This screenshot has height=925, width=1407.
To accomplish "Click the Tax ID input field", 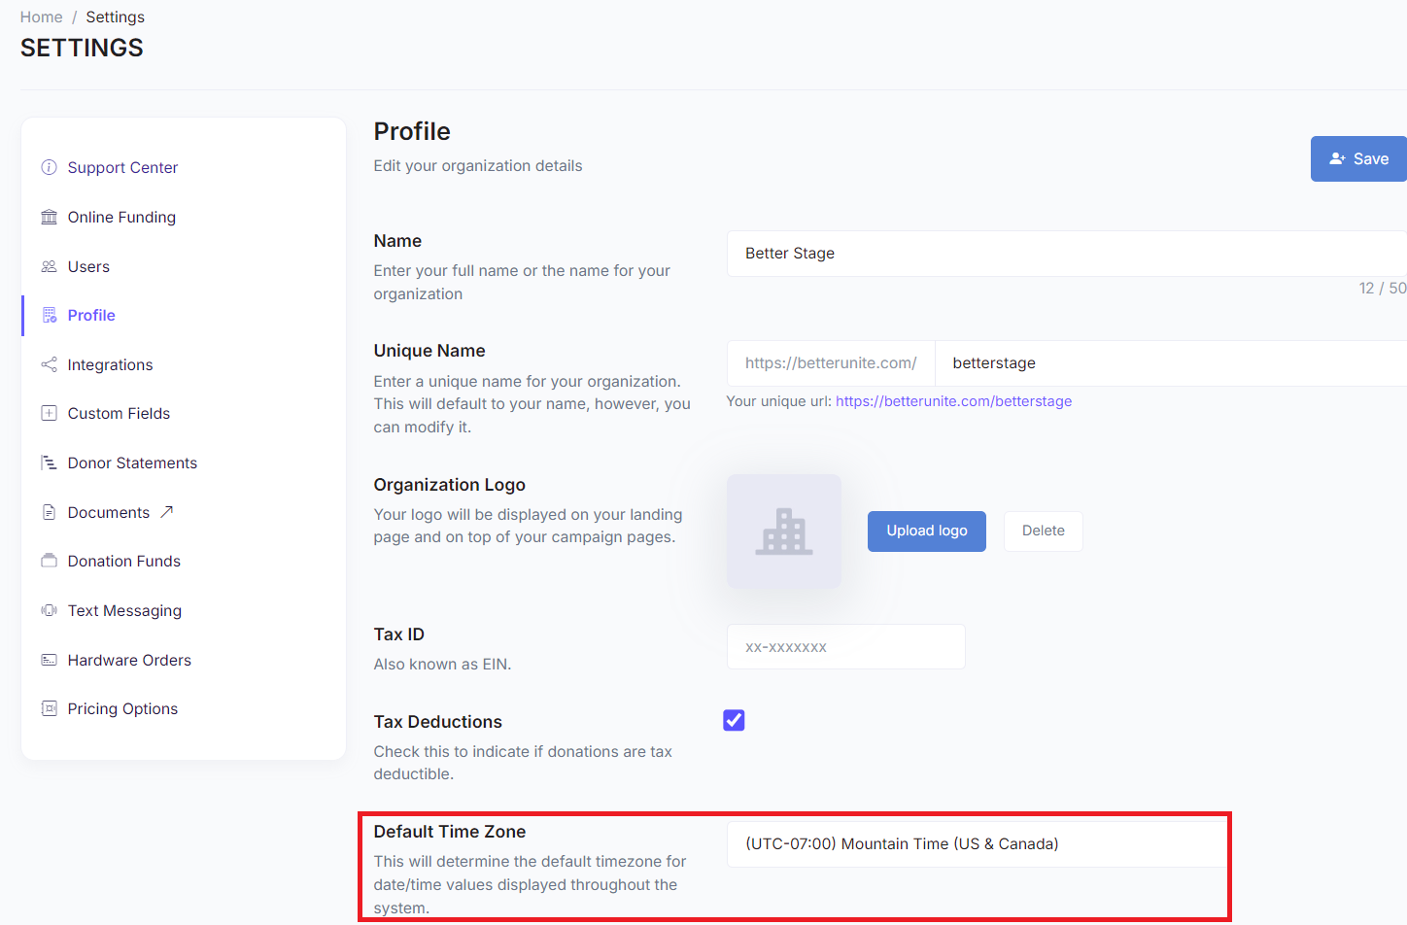I will pyautogui.click(x=845, y=647).
